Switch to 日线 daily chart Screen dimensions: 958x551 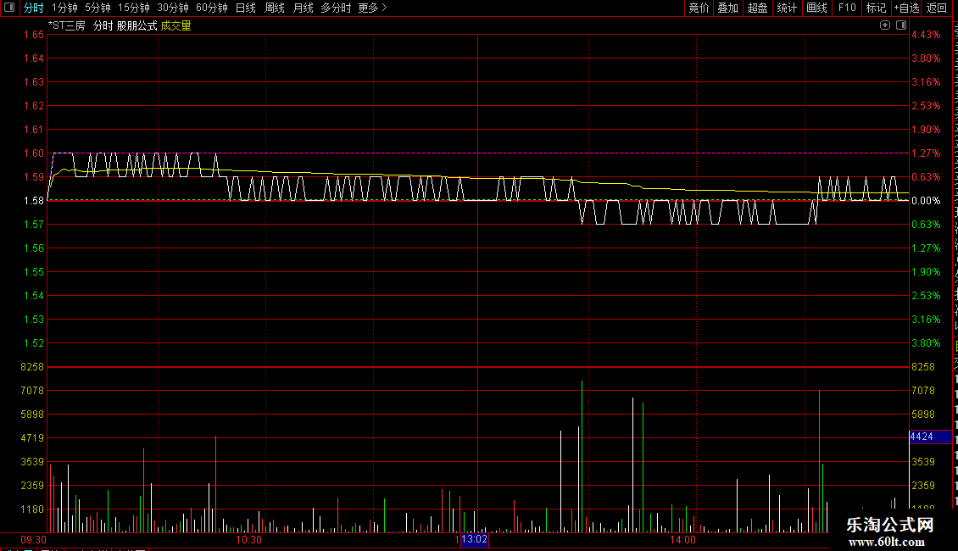[x=246, y=8]
